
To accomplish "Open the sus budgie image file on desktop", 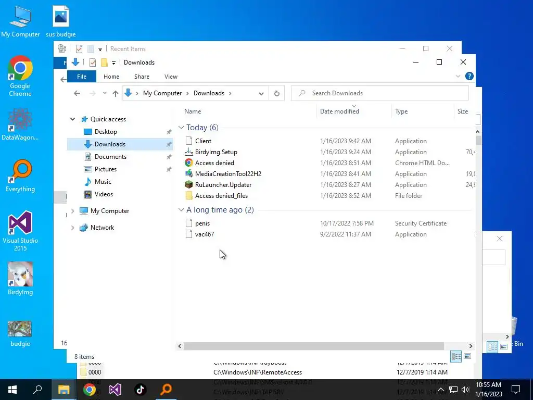I will tap(61, 21).
